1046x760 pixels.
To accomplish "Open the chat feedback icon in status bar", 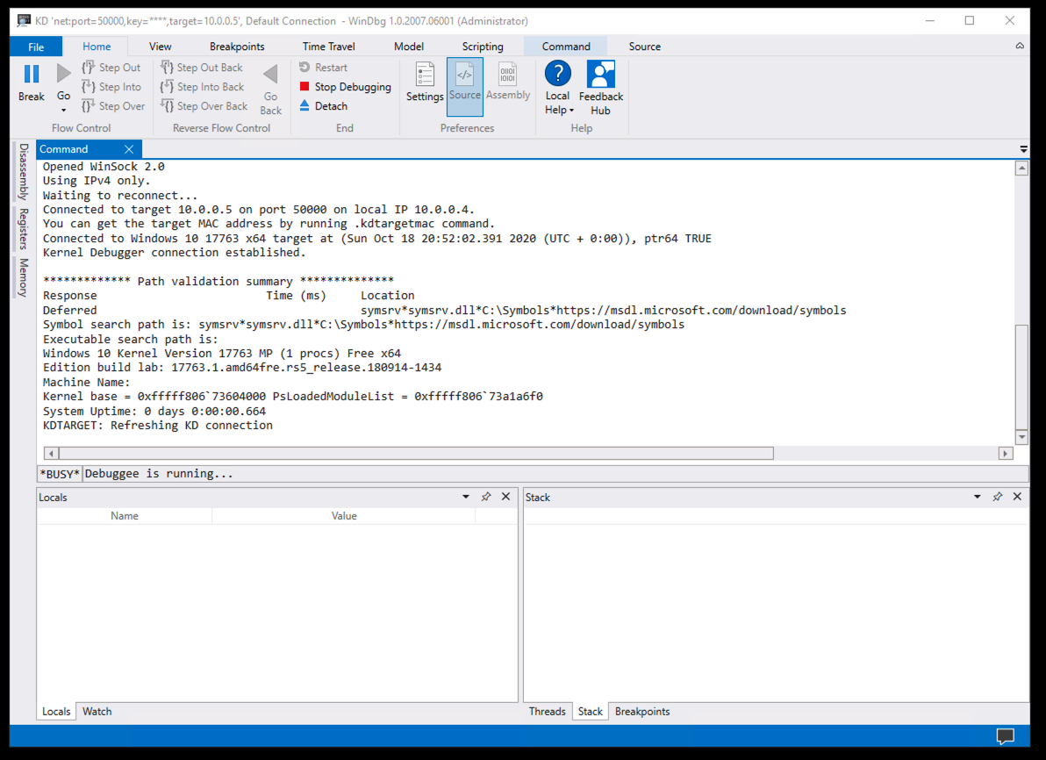I will pos(1006,735).
